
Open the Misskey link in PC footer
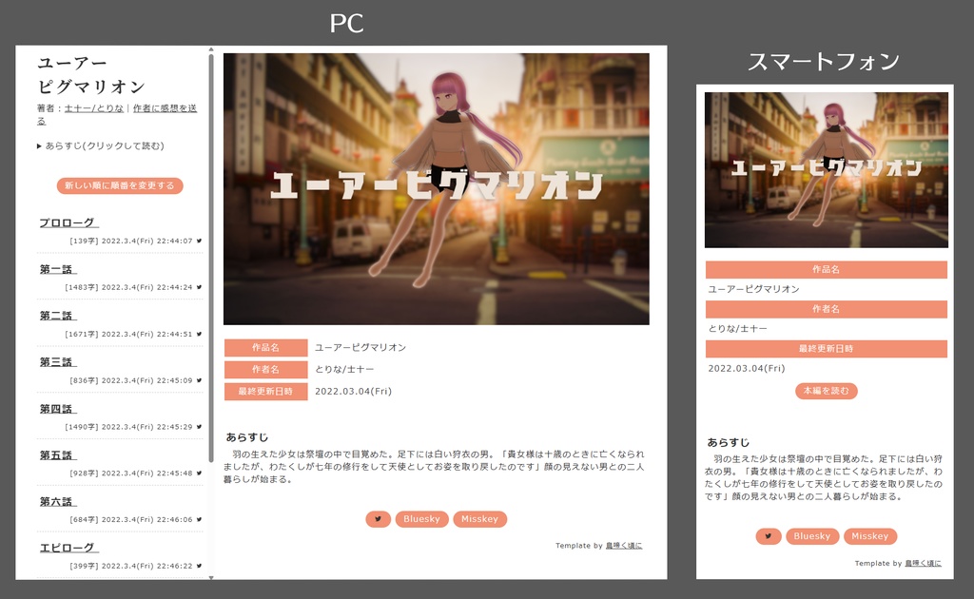click(480, 518)
